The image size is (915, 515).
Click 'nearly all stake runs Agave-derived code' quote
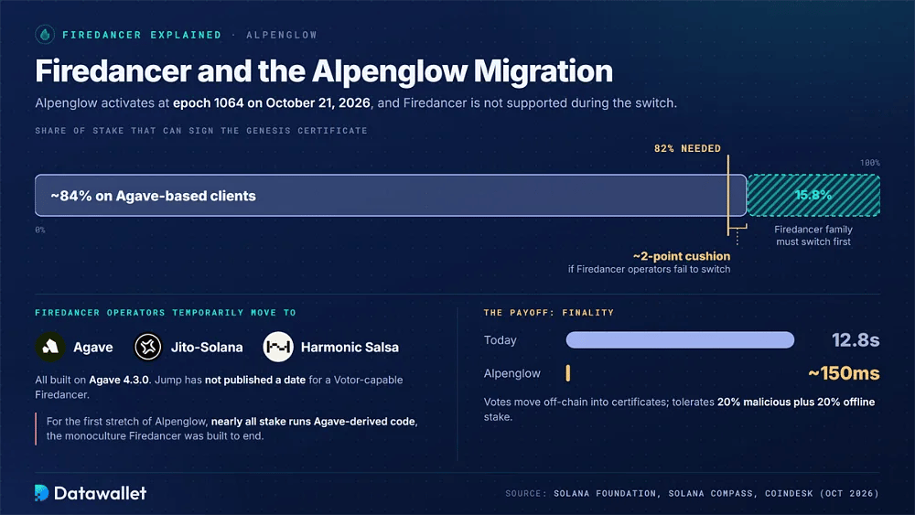[x=313, y=421]
